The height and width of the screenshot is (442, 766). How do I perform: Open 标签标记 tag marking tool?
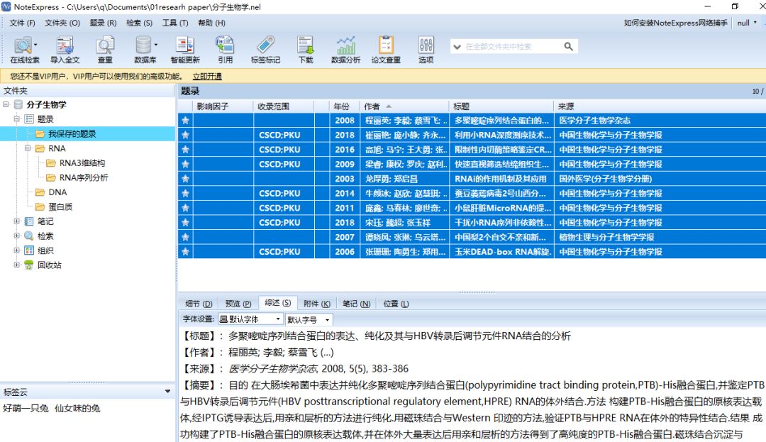265,50
